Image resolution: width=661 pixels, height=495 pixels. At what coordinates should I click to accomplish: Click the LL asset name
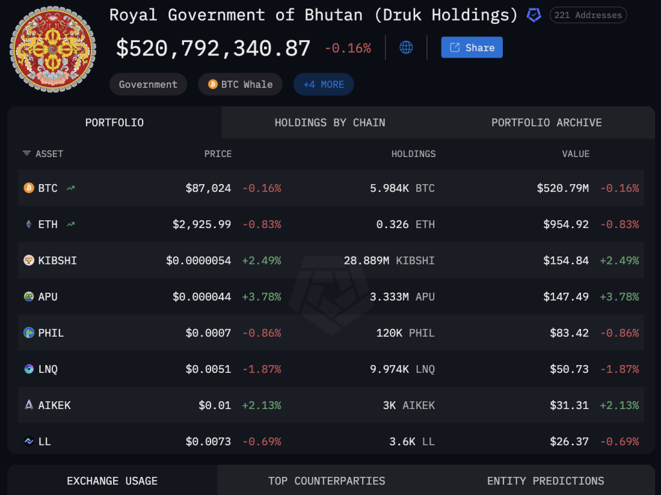click(x=45, y=442)
